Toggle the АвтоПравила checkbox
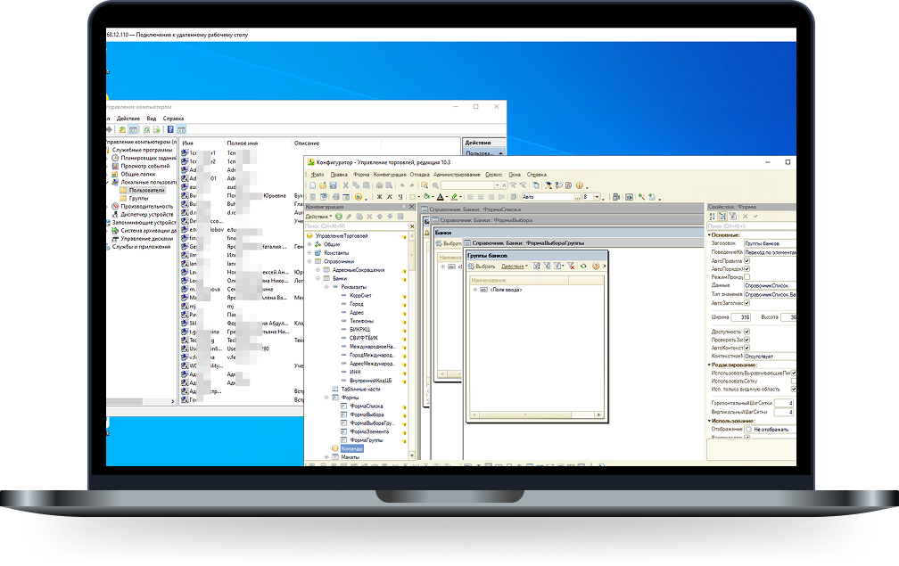Image resolution: width=899 pixels, height=566 pixels. point(747,260)
